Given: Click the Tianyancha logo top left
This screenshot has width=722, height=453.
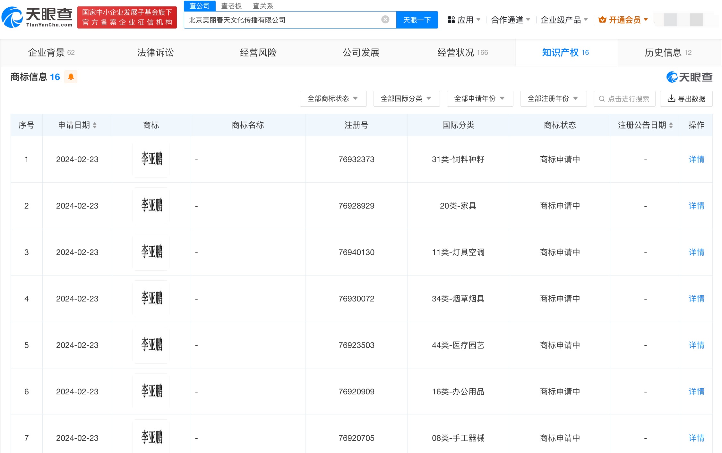Looking at the screenshot, I should [x=37, y=16].
